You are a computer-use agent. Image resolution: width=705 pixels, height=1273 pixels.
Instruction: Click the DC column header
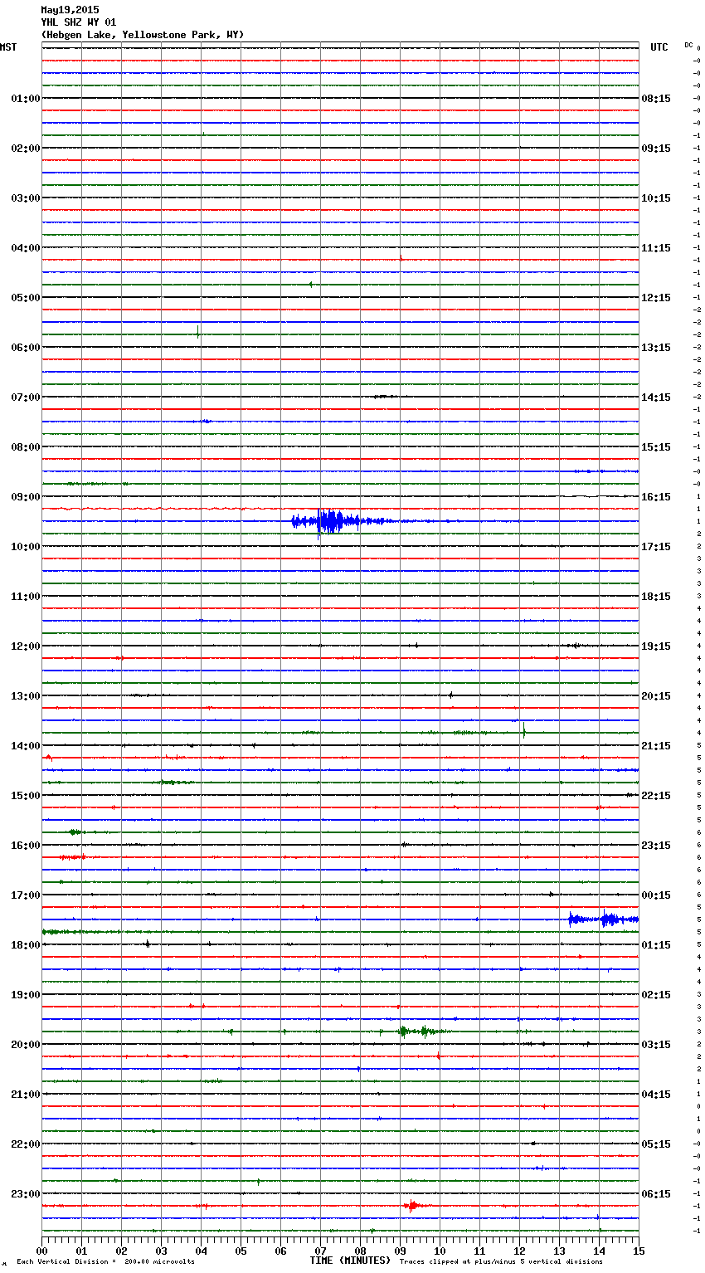[688, 45]
